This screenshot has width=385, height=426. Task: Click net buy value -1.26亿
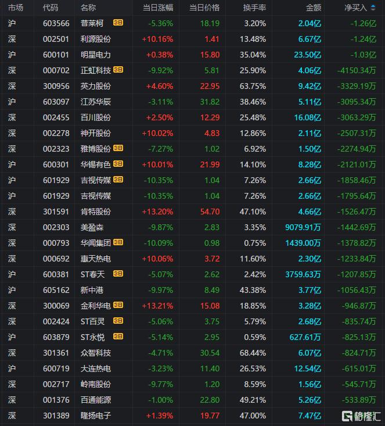[364, 24]
